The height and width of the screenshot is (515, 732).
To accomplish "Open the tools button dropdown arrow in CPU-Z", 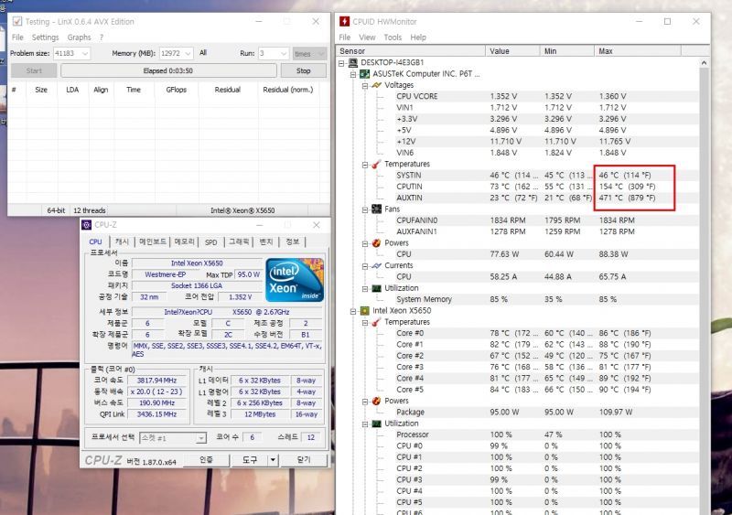I will click(x=273, y=460).
